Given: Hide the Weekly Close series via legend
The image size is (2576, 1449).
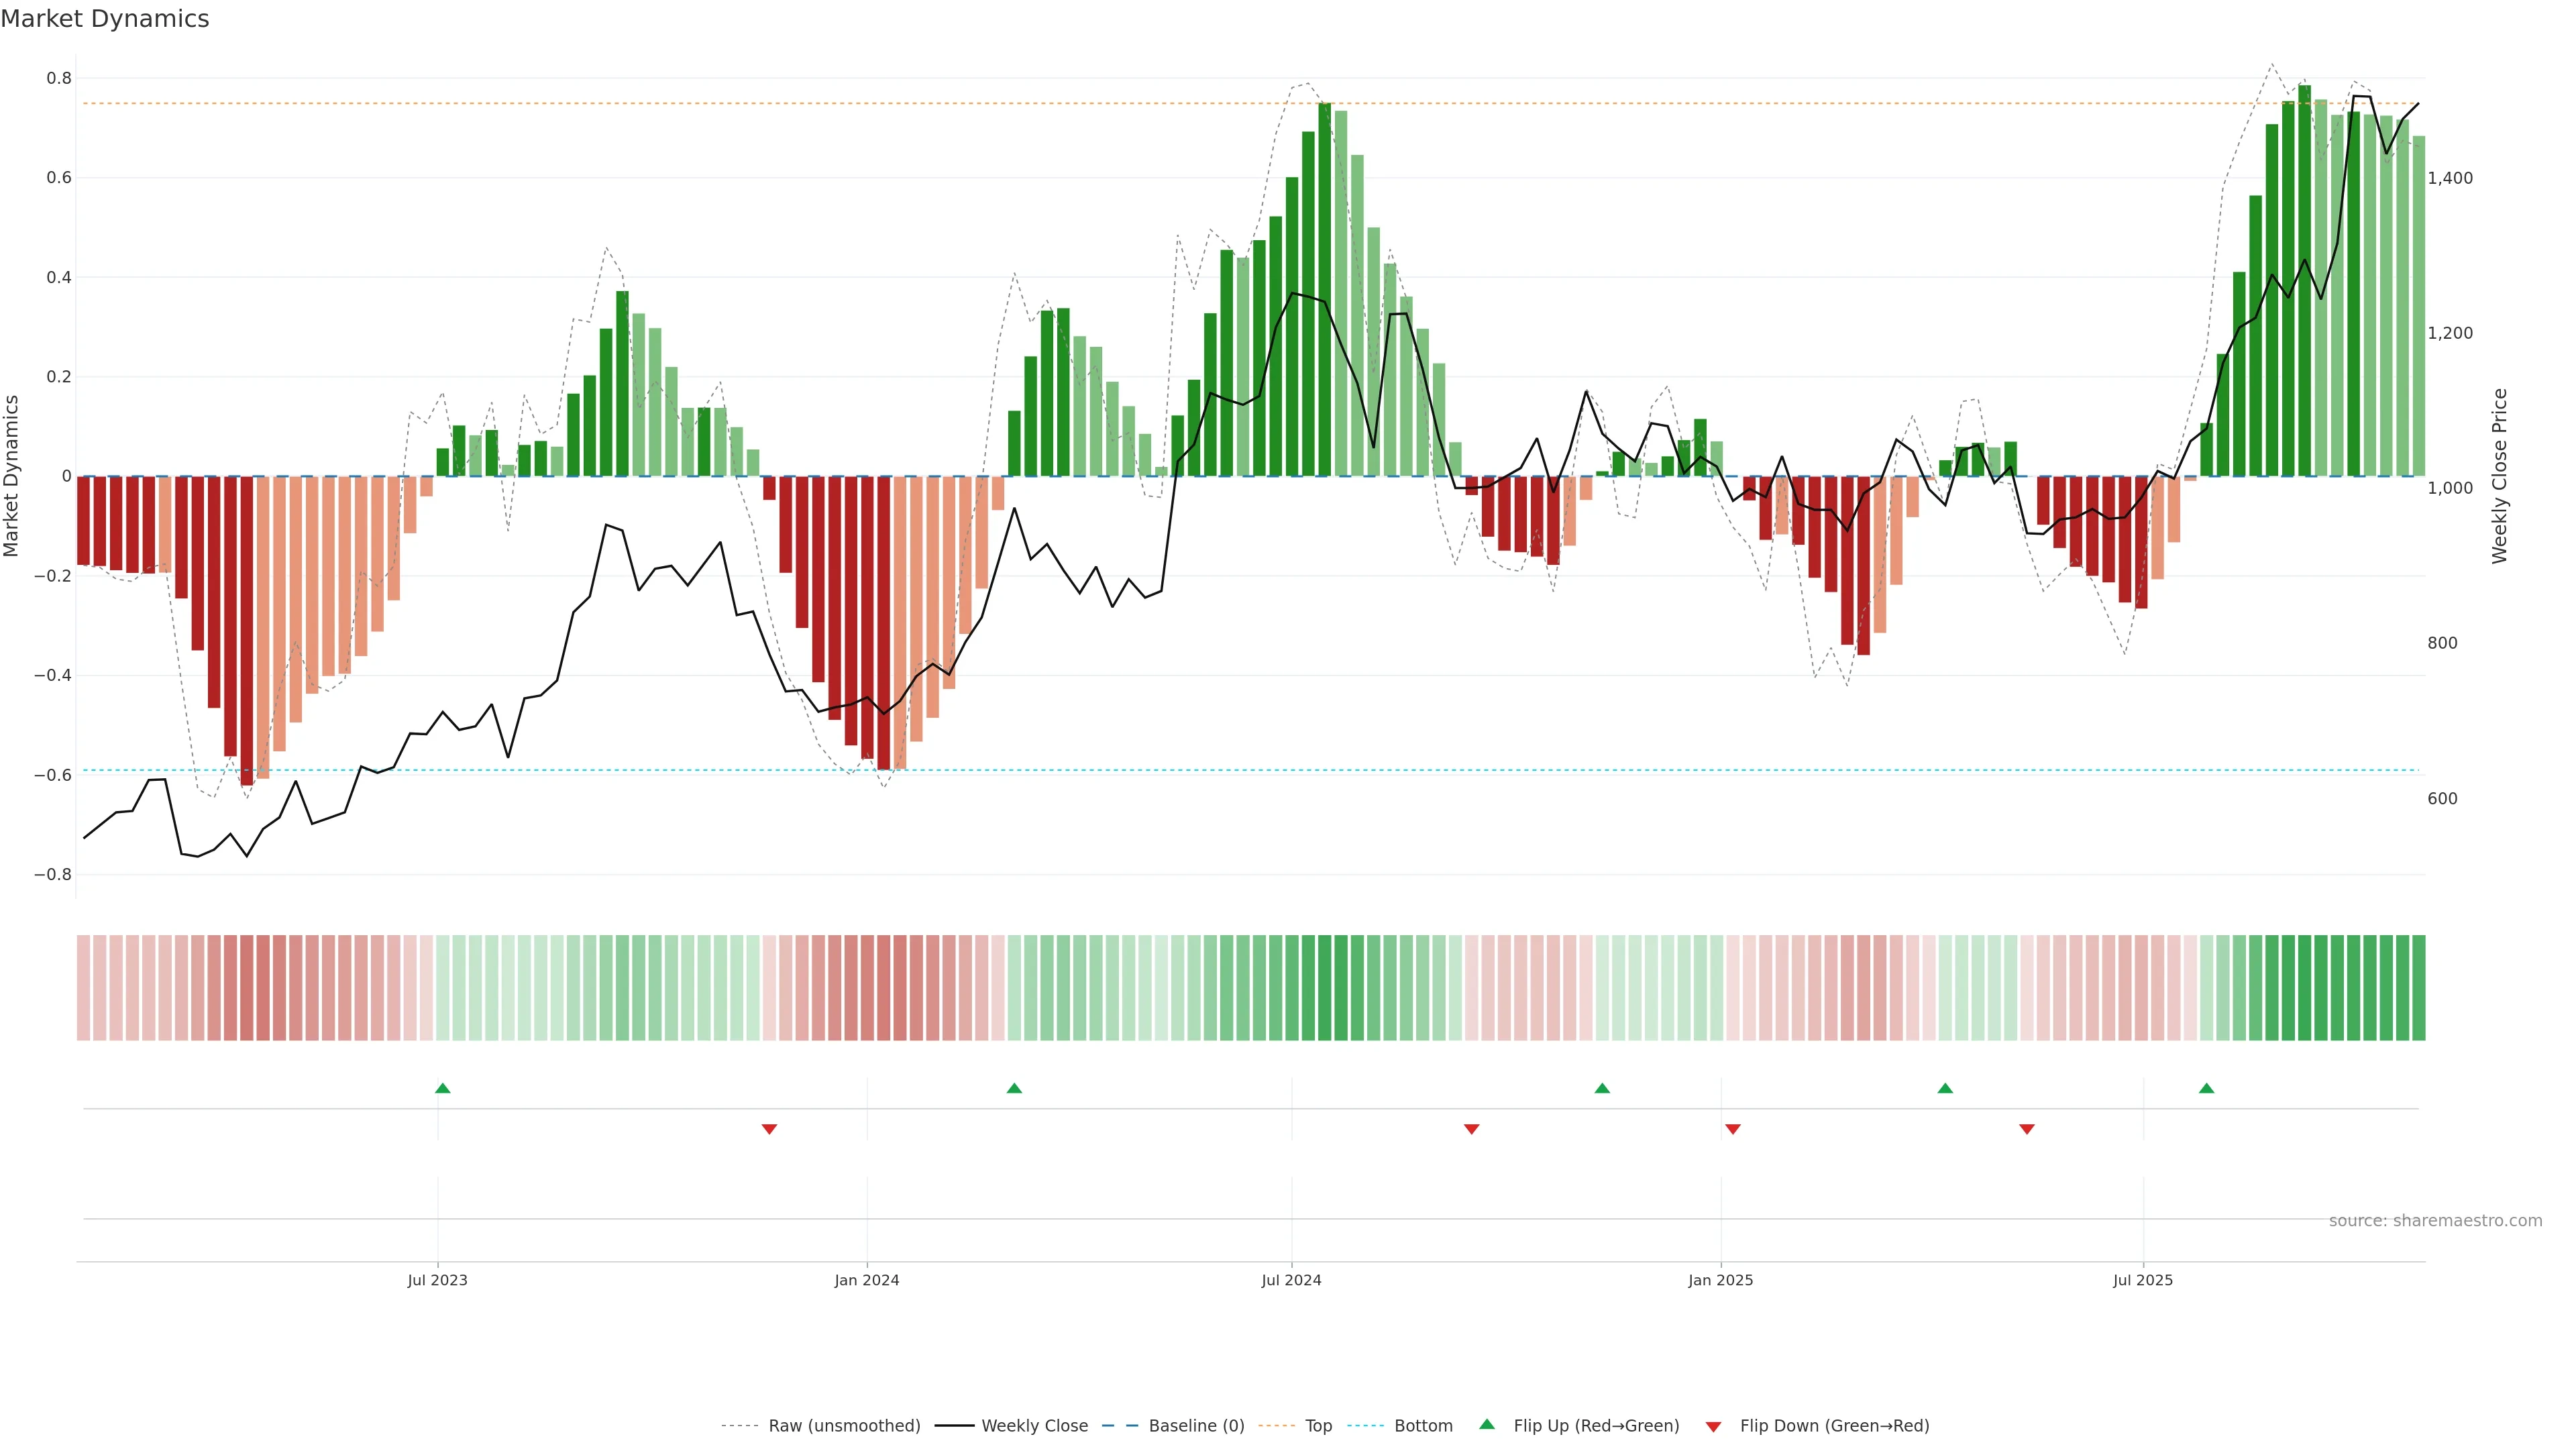Looking at the screenshot, I should click(x=1034, y=1426).
